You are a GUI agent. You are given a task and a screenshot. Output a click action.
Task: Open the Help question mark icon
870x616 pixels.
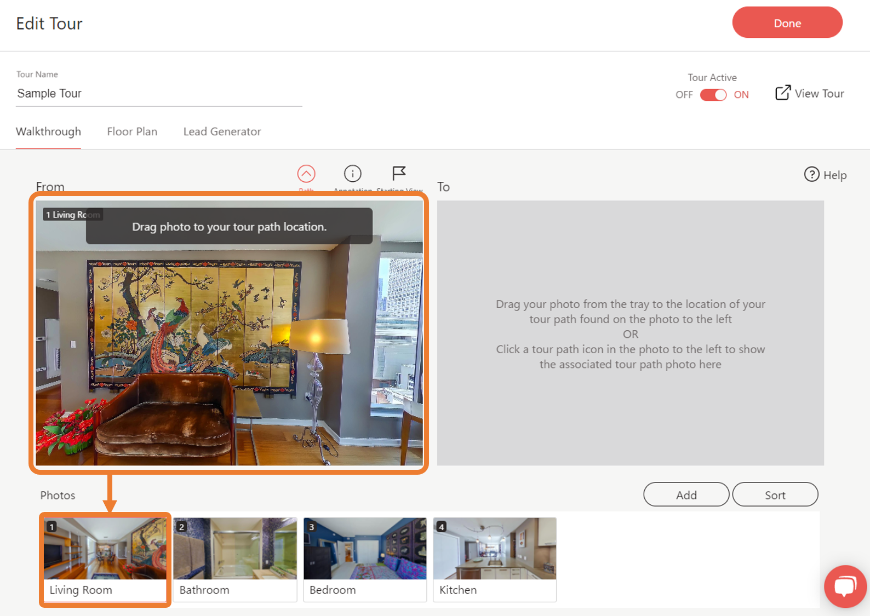811,174
